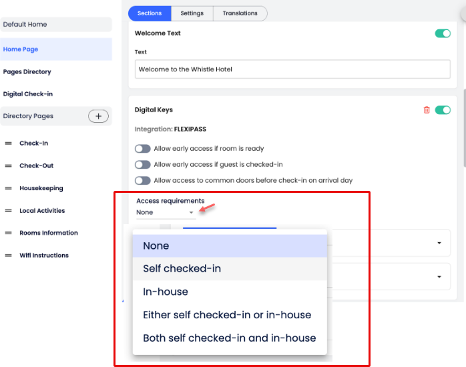Image resolution: width=466 pixels, height=367 pixels.
Task: Click drag handle icon next to Check-Out
Action: click(9, 166)
